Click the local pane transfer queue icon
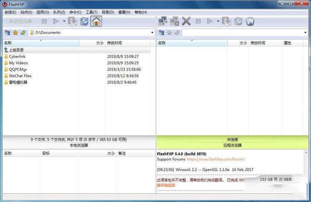Viewport: 311px width, 202px height. (73, 21)
